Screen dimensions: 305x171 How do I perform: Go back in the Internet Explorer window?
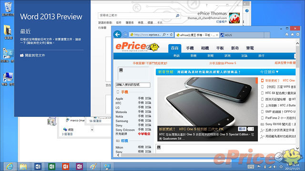coord(118,35)
